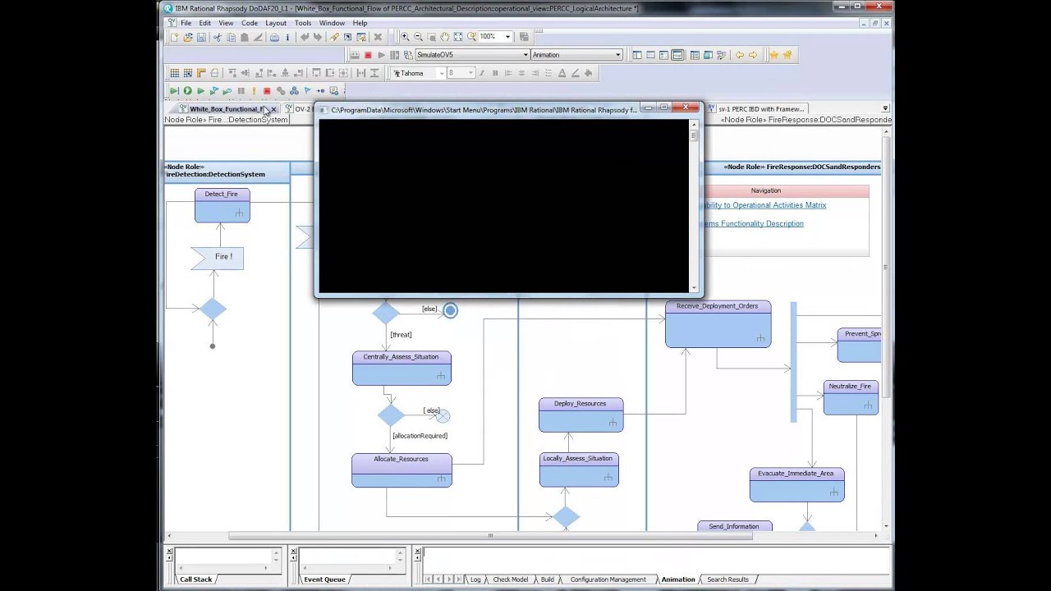Screen dimensions: 1051x591
Task: Toggle the Italic formatting button
Action: pos(481,73)
